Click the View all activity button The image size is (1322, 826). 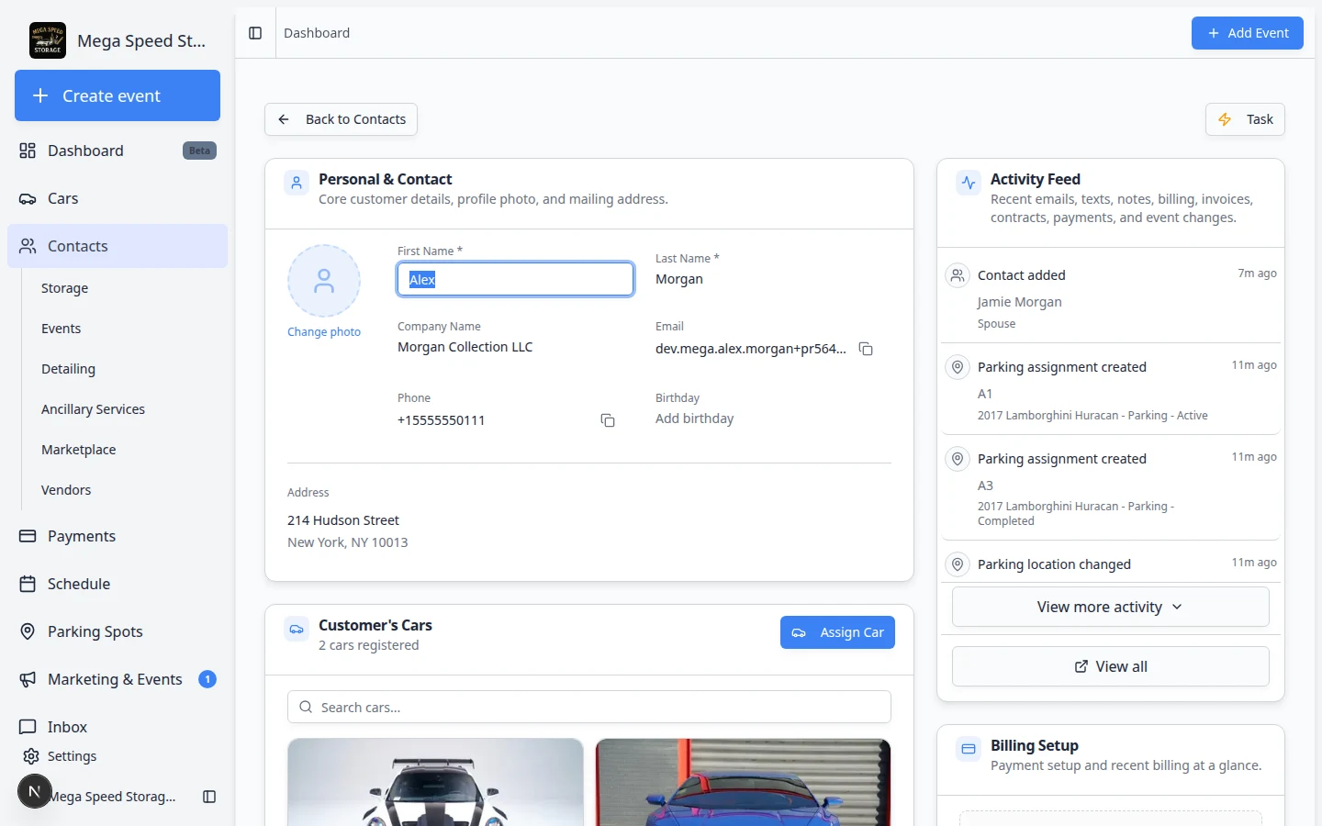1111,666
